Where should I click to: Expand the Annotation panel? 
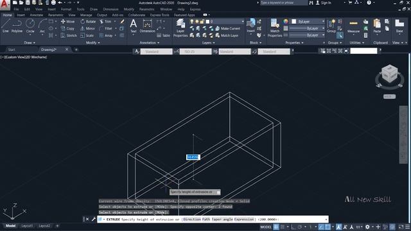click(x=149, y=43)
